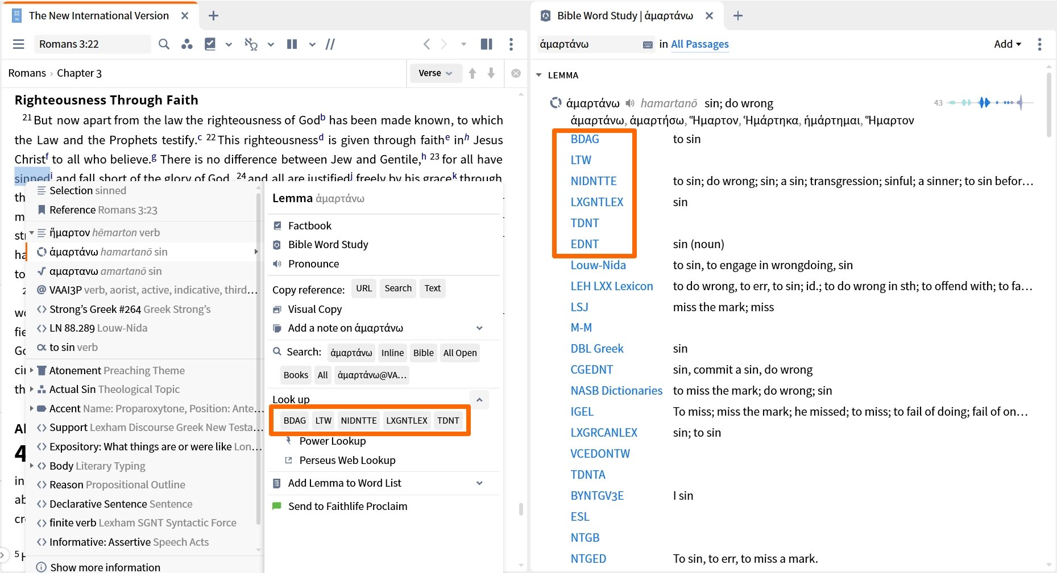Image resolution: width=1057 pixels, height=573 pixels.
Task: Look up lemma in NIDNTTE button
Action: [359, 420]
